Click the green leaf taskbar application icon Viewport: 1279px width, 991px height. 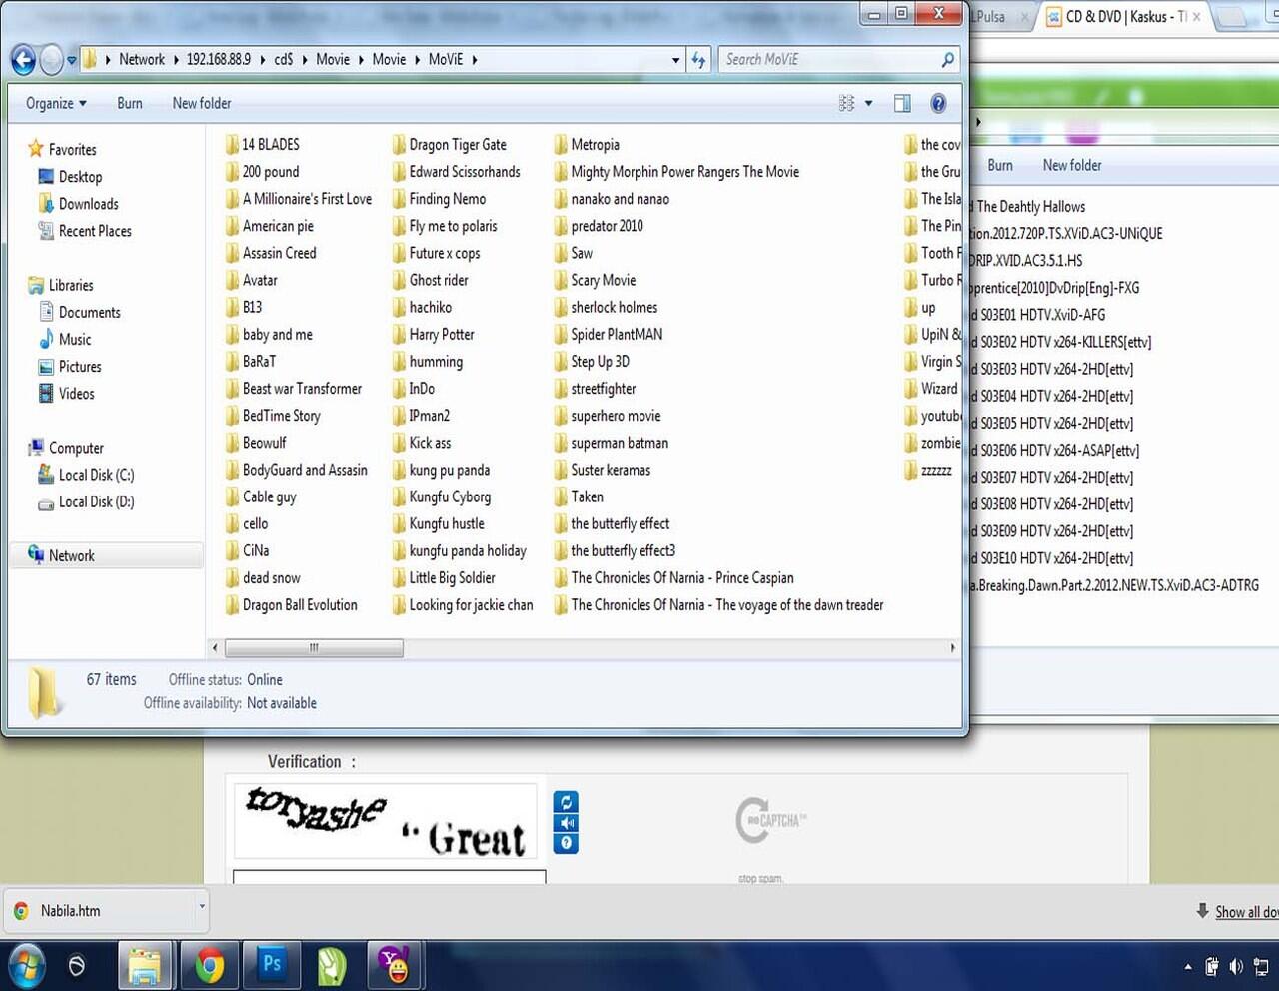(332, 966)
